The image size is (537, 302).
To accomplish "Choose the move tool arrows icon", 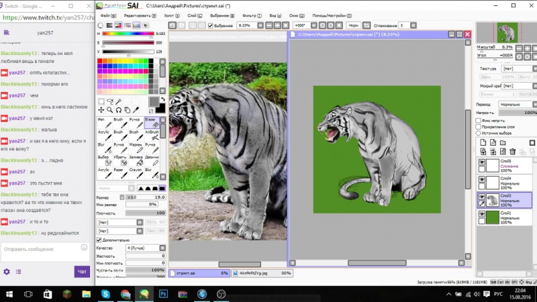I will coord(101,110).
